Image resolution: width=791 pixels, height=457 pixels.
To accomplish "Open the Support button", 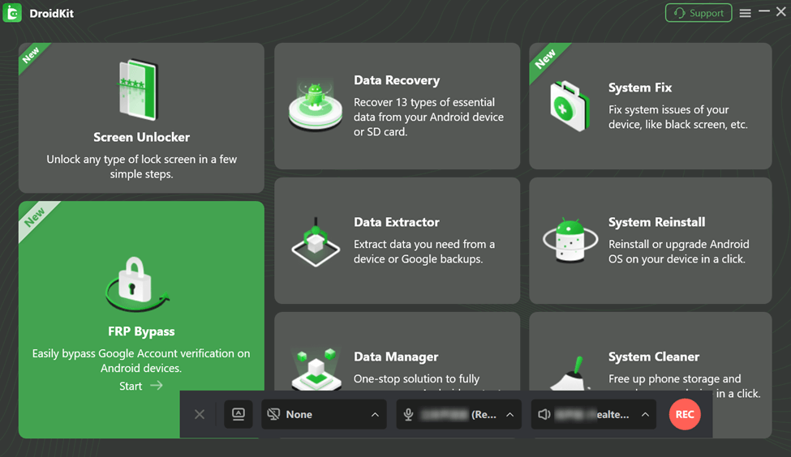I will (x=699, y=13).
